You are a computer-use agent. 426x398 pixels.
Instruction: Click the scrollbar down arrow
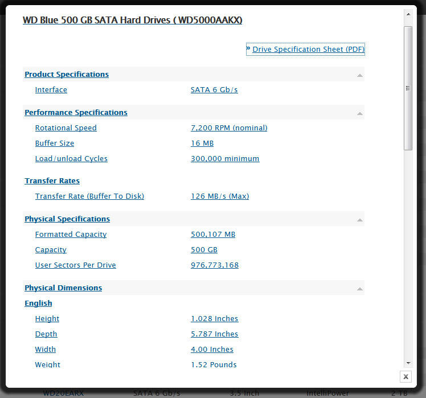click(x=408, y=363)
